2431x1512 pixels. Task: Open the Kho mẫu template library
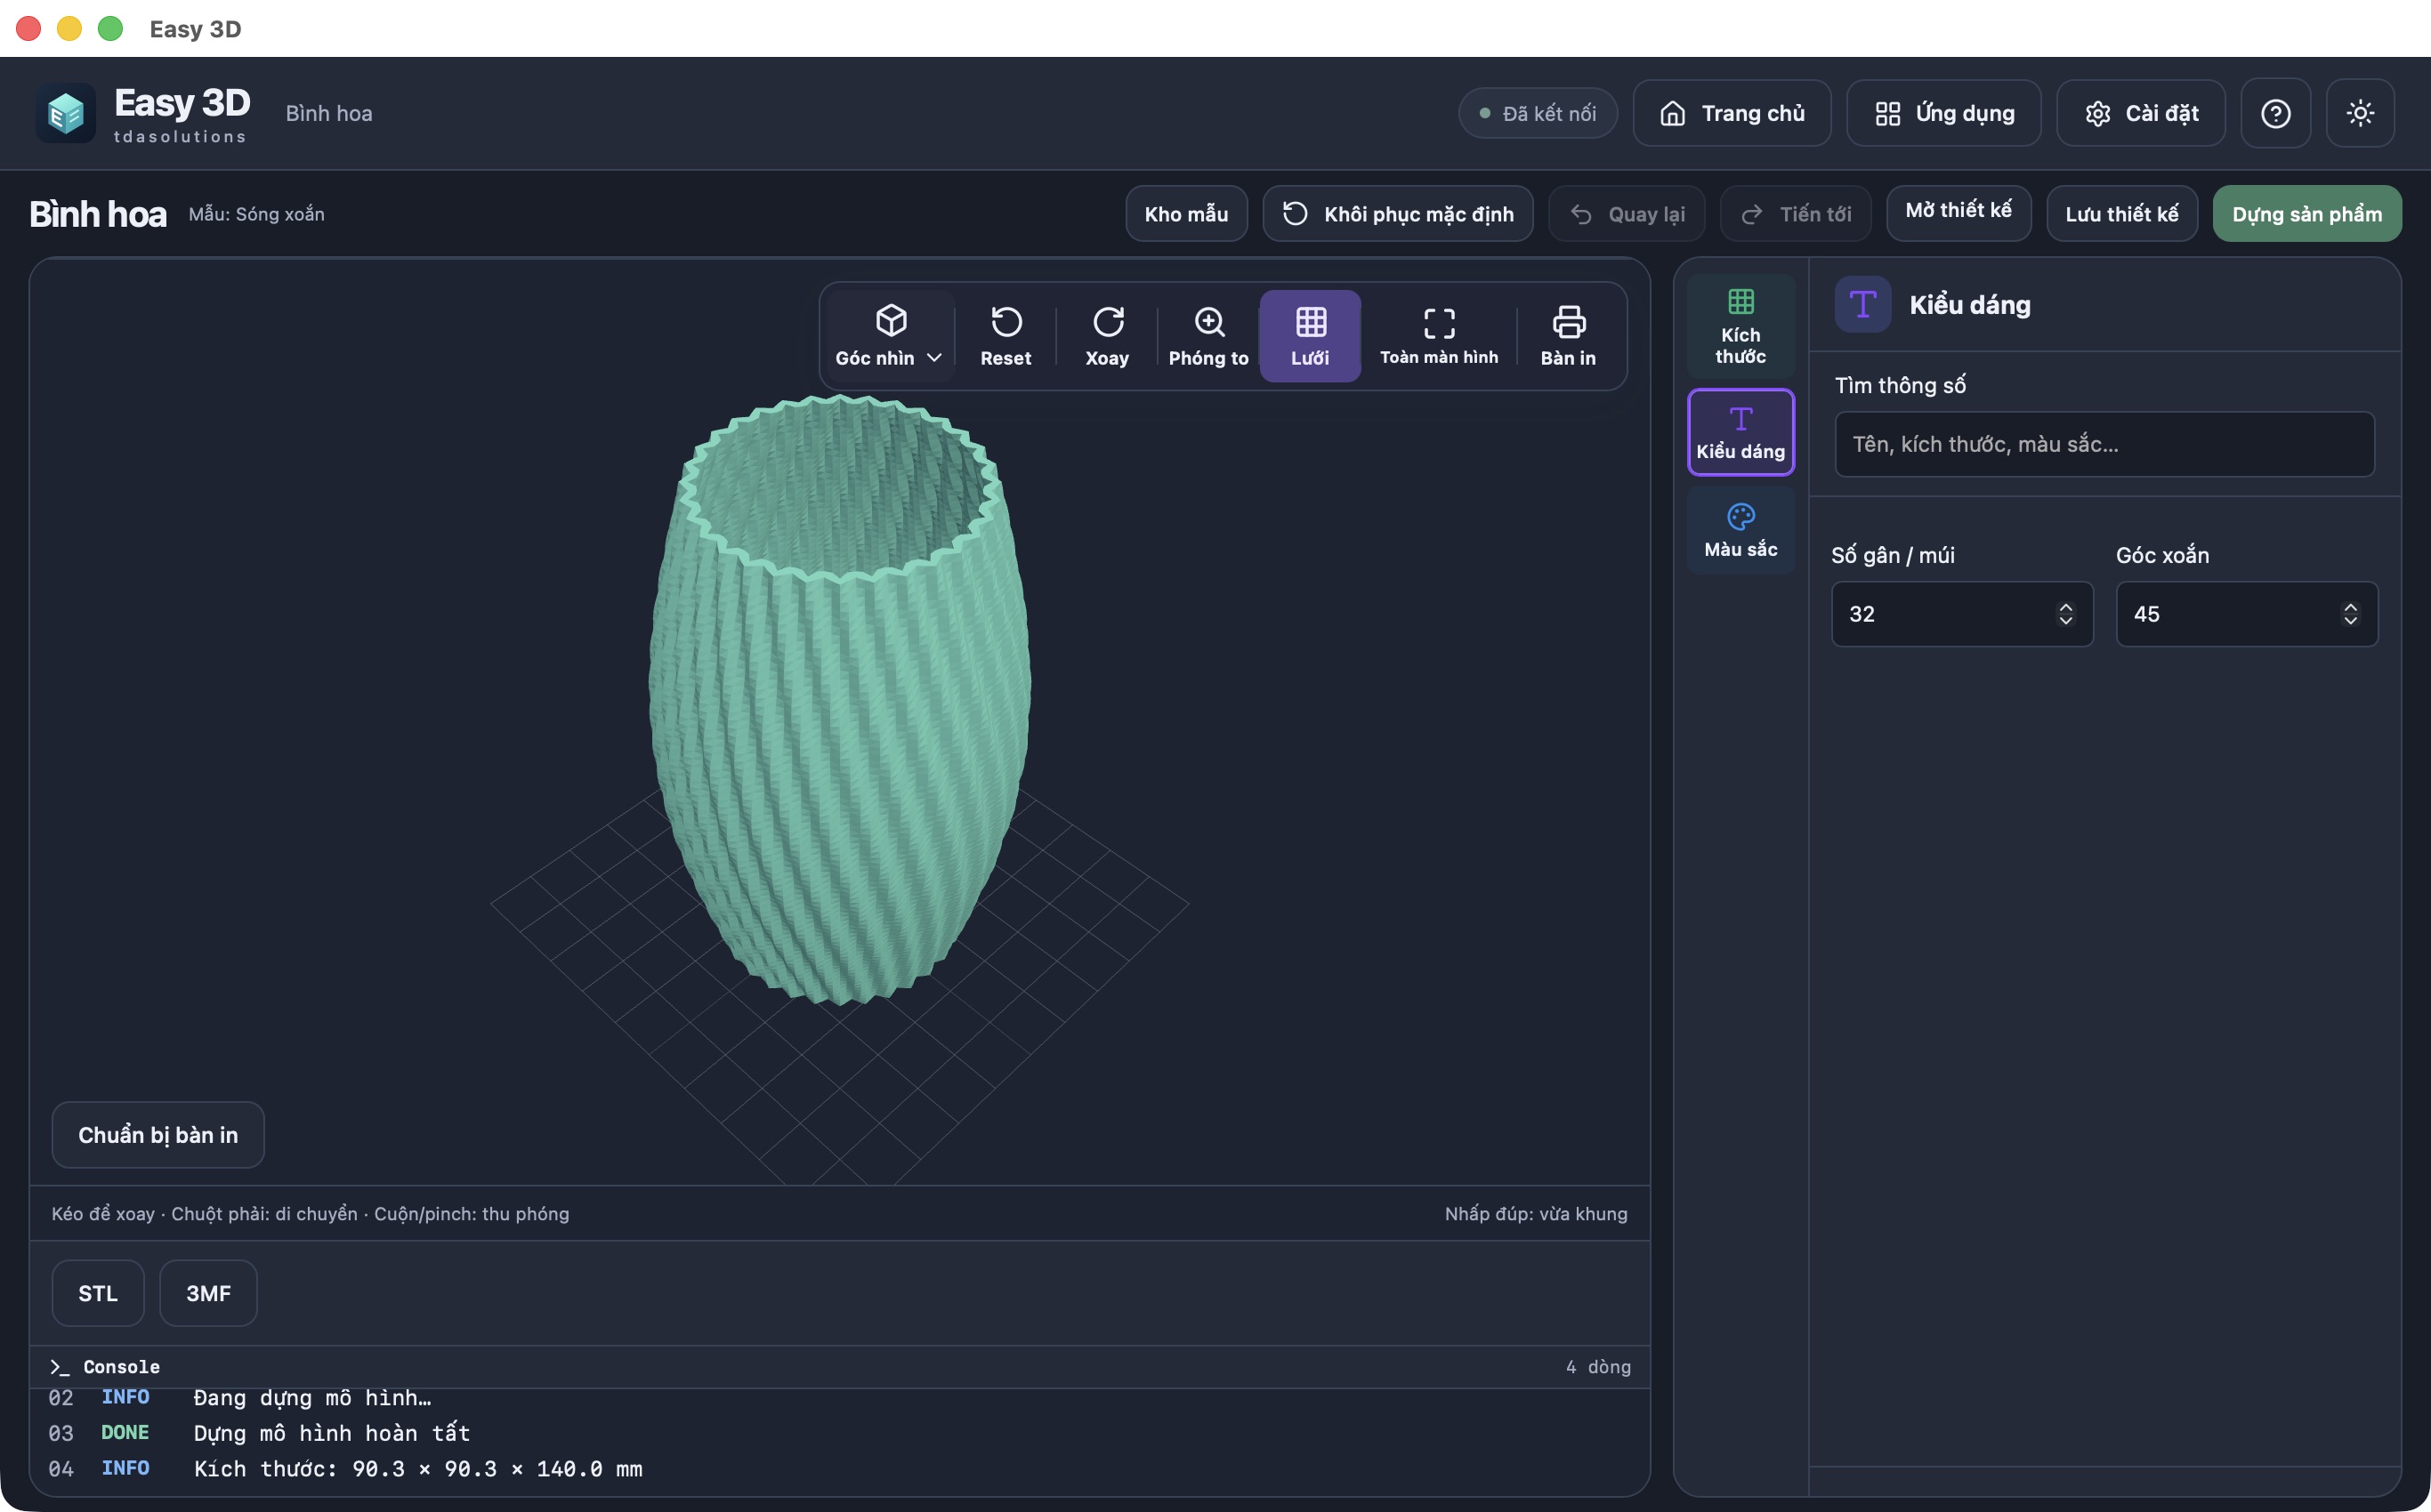(x=1186, y=214)
